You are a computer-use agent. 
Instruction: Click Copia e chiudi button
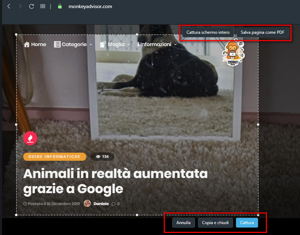[x=215, y=223]
